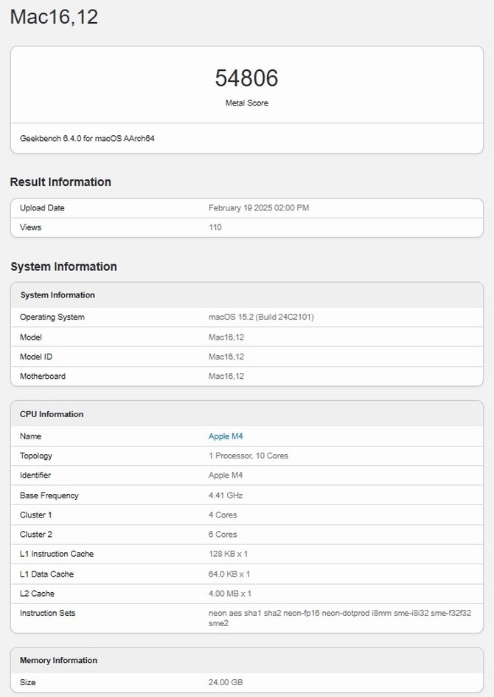Click the 54806 Metal Score number
Image resolution: width=494 pixels, height=697 pixels.
pyautogui.click(x=246, y=78)
